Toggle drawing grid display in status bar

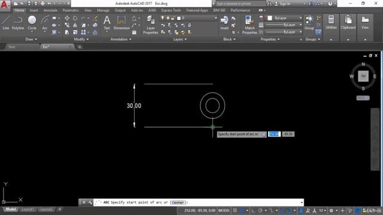click(x=235, y=210)
